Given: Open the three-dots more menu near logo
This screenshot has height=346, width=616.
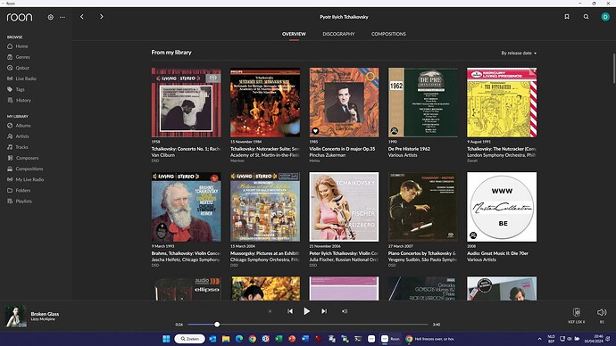Looking at the screenshot, I should click(62, 17).
